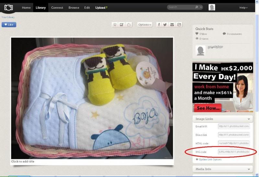Select the Direct link field
This screenshot has height=177, width=259.
pos(234,135)
